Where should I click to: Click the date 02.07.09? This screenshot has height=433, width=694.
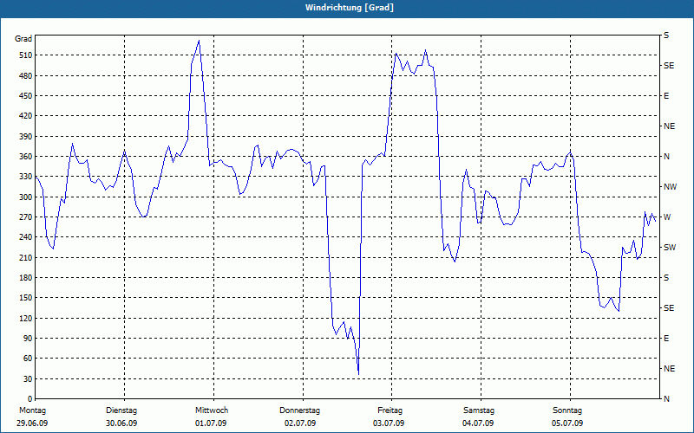(300, 423)
